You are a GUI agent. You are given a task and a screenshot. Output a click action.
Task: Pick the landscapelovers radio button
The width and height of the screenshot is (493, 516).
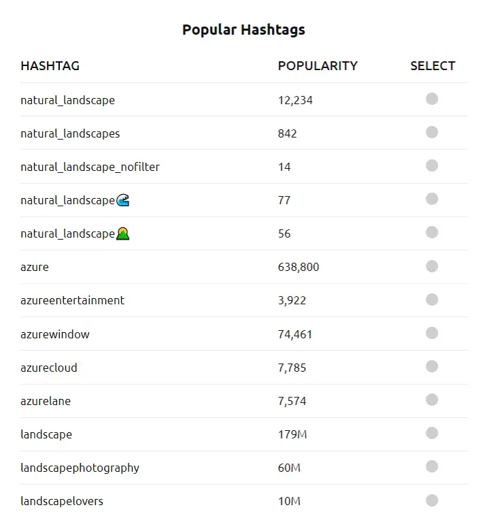tap(432, 500)
